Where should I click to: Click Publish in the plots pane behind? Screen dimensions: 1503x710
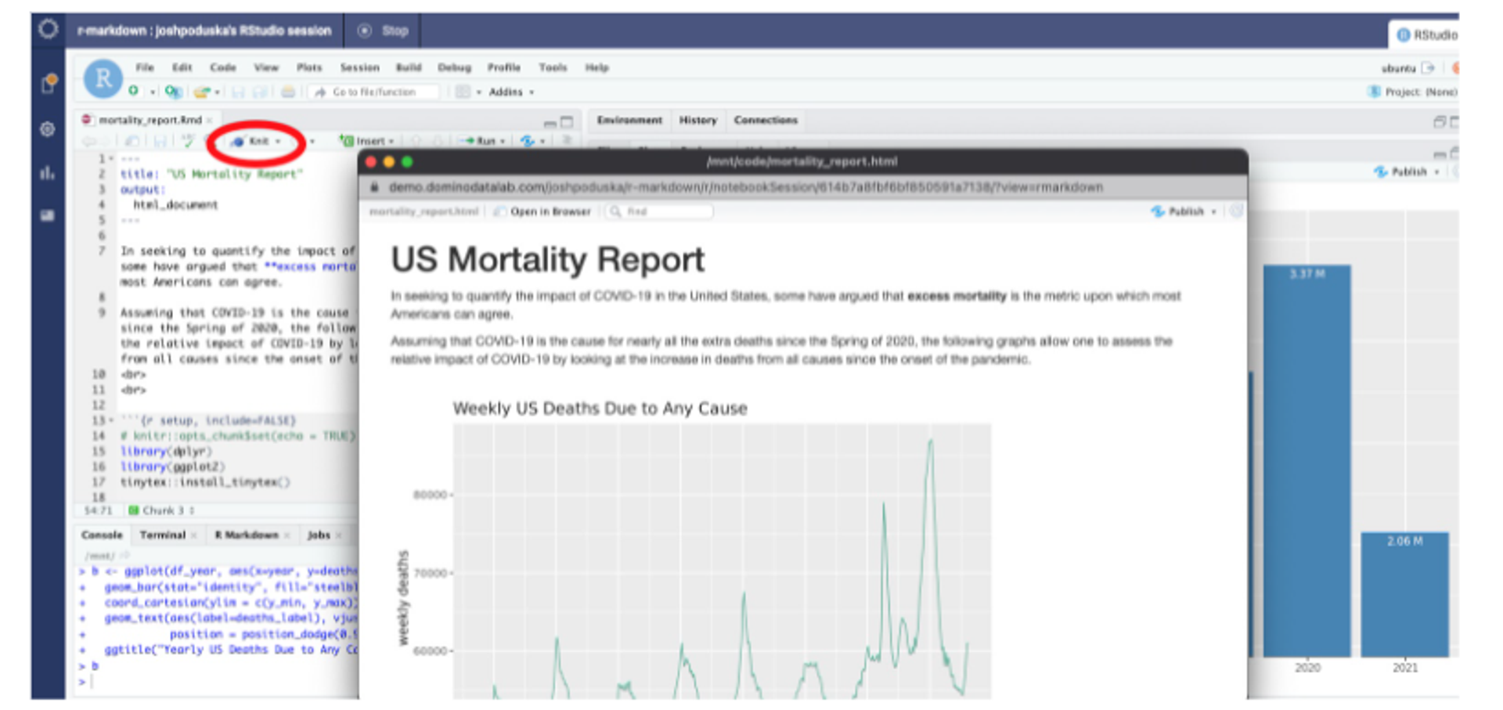(x=1401, y=171)
